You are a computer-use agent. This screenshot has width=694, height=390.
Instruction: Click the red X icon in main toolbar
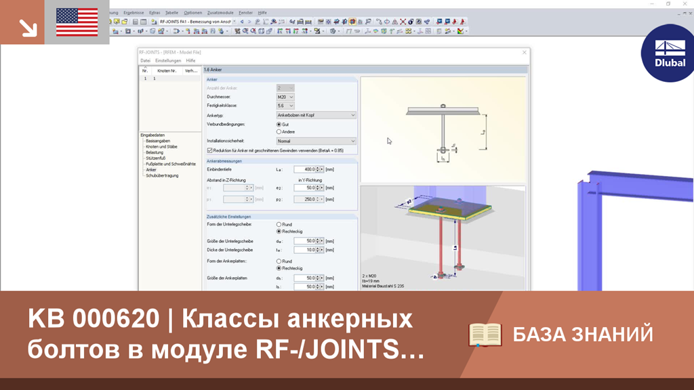(x=403, y=21)
